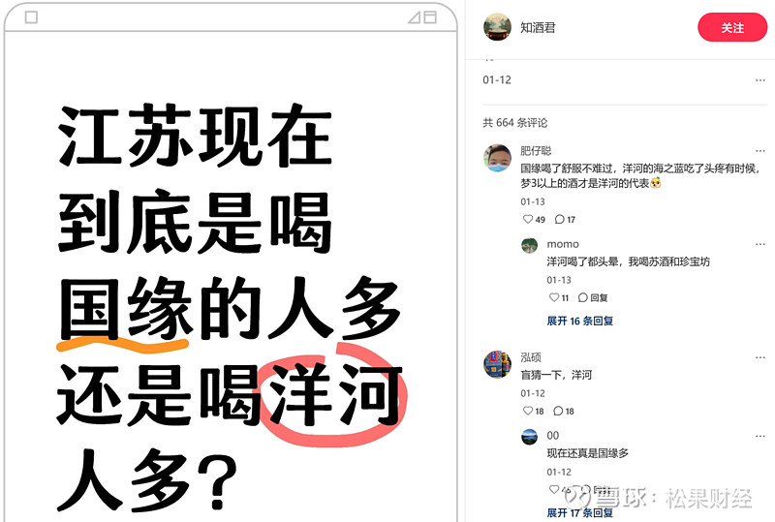Open 知酒君 author avatar
This screenshot has height=522, width=775.
(497, 27)
